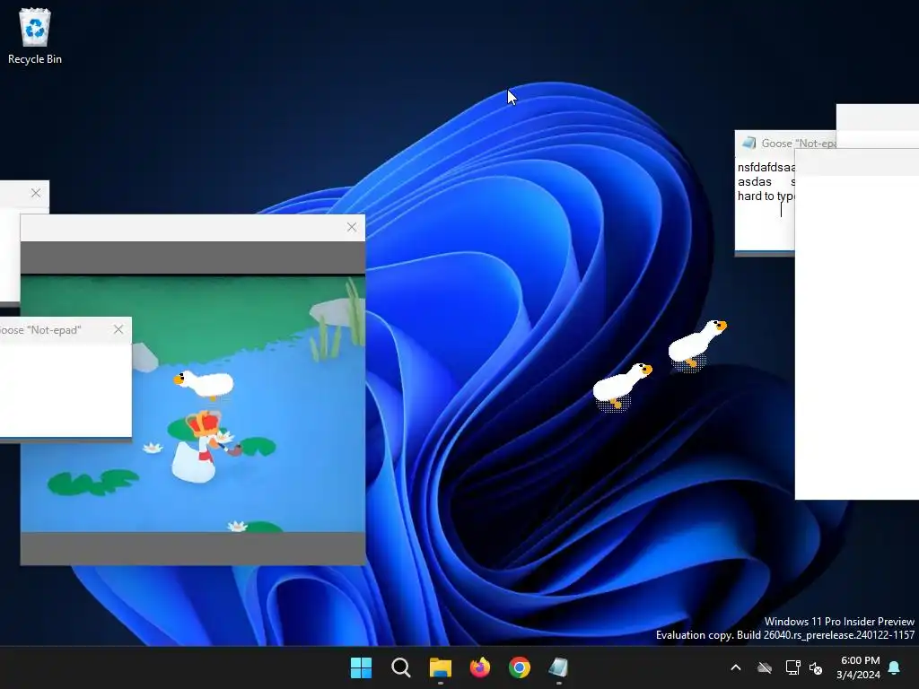The image size is (919, 689).
Task: Open the Windows Start menu
Action: point(361,667)
